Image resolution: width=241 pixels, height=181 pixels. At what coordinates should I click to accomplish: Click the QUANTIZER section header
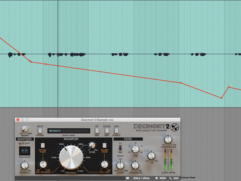[x=25, y=139]
